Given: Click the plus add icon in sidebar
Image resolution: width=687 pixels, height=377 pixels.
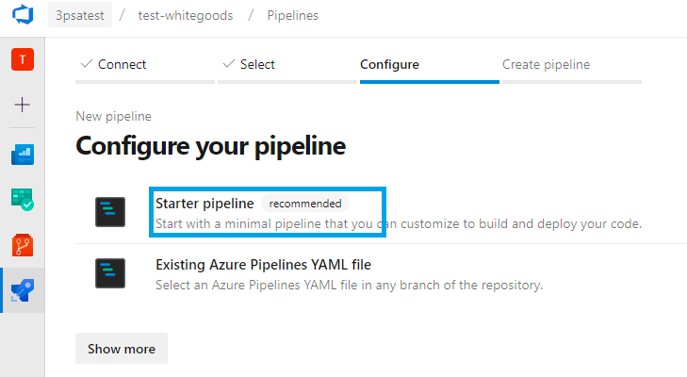Looking at the screenshot, I should click(x=22, y=104).
